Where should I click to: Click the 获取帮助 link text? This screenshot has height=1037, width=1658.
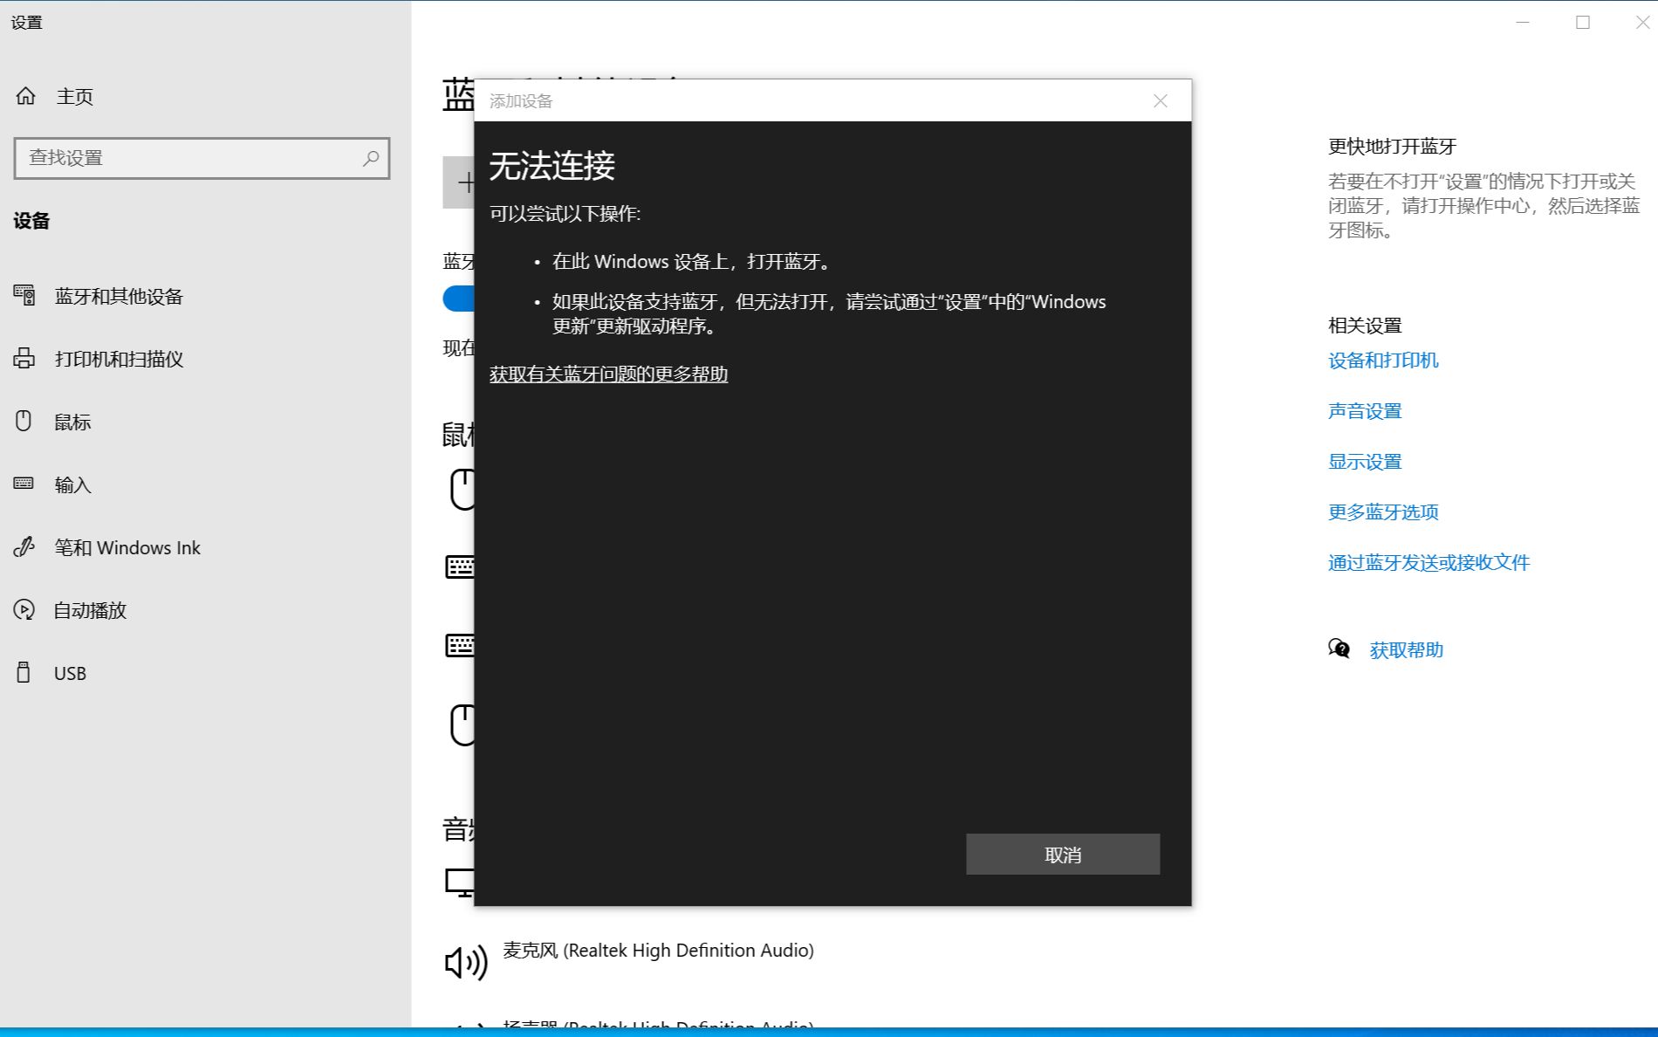(1406, 649)
